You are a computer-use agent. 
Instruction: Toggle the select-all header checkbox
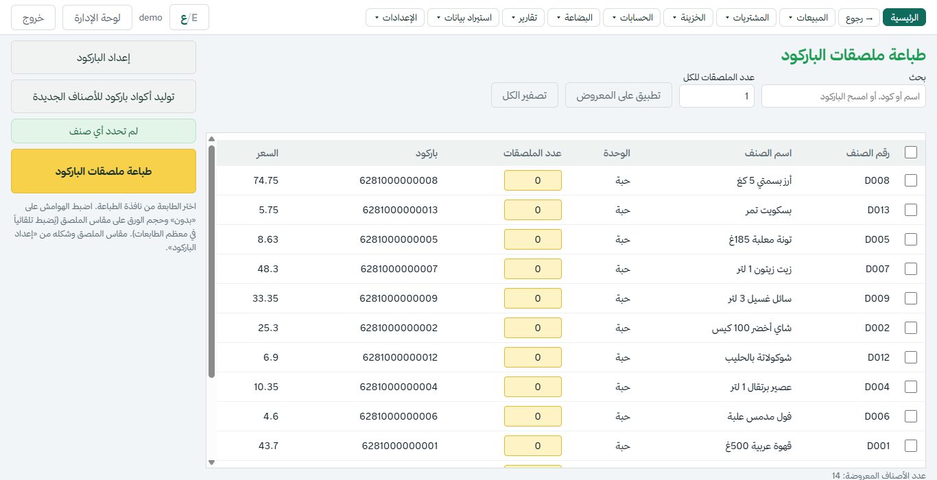911,153
